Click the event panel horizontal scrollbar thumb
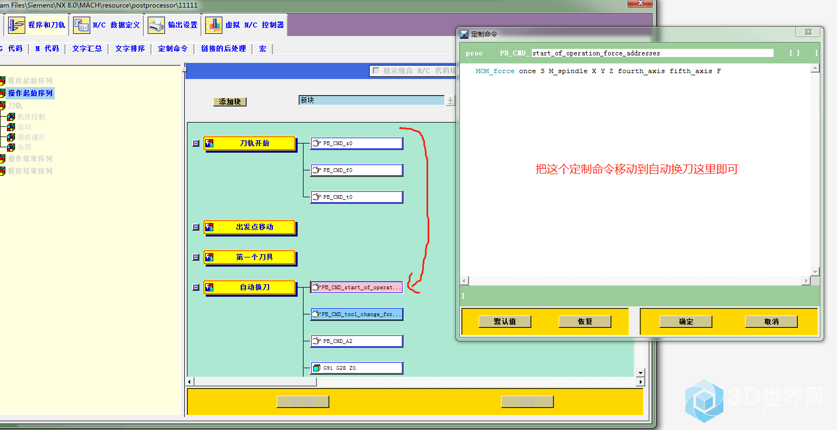The width and height of the screenshot is (837, 430). (x=255, y=382)
